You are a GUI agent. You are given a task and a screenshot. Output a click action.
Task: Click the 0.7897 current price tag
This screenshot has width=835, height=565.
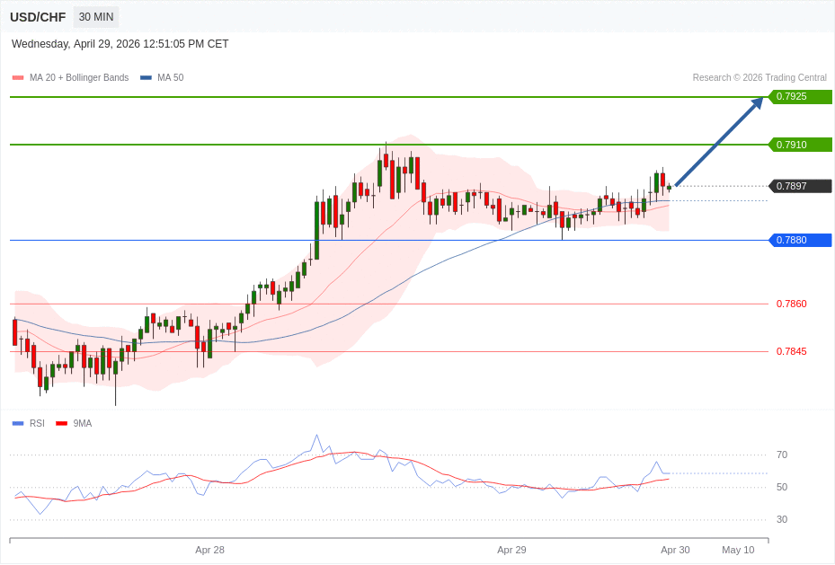pyautogui.click(x=799, y=186)
